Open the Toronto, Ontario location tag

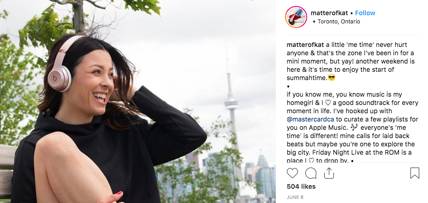pos(339,22)
